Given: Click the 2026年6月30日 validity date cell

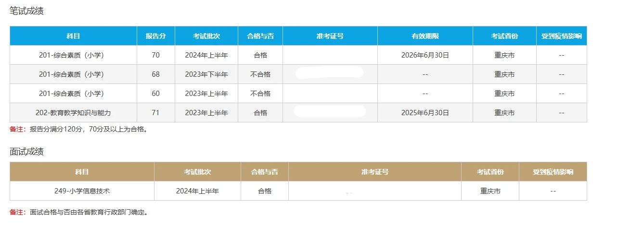Looking at the screenshot, I should pyautogui.click(x=425, y=55).
